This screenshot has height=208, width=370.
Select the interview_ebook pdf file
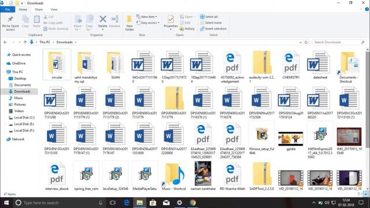tap(57, 176)
